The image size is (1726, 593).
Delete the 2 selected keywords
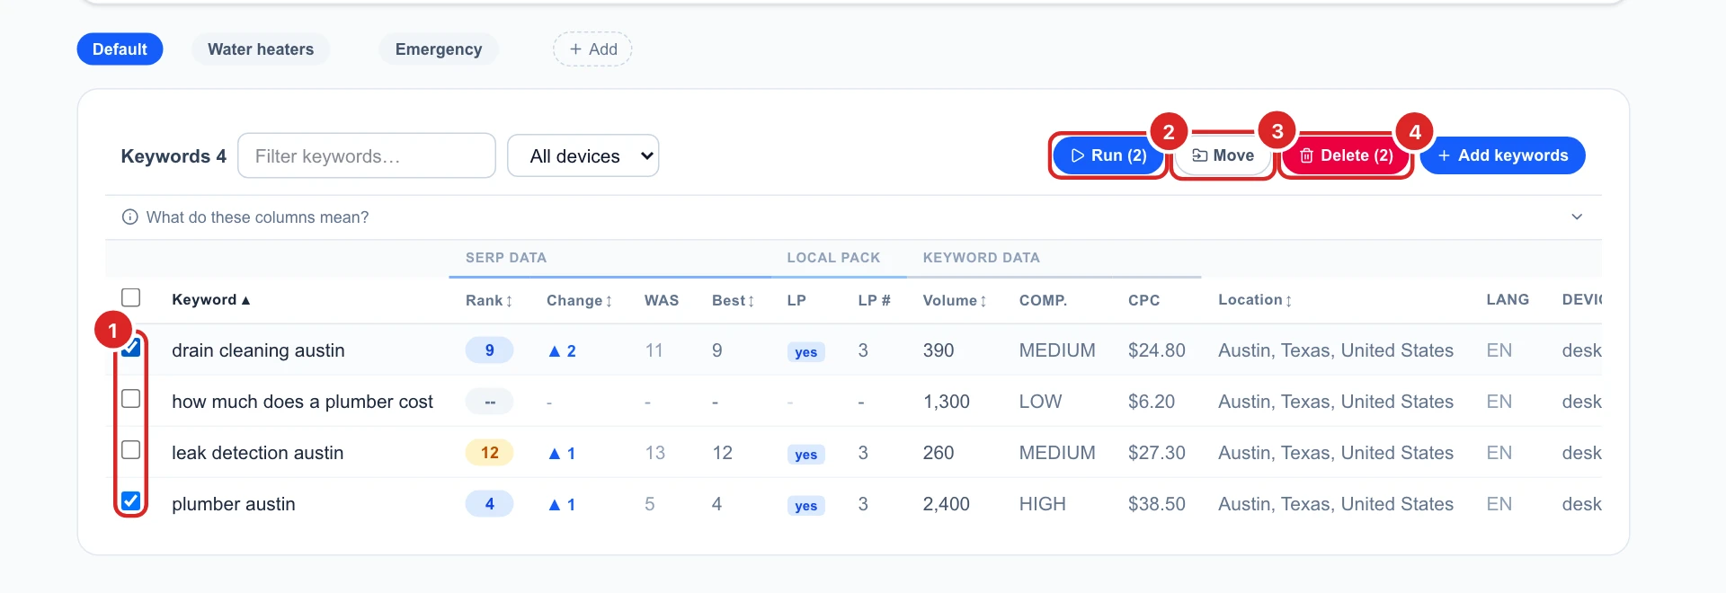click(1346, 155)
